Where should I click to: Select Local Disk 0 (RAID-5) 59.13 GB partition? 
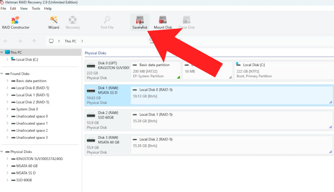pyautogui.click(x=232, y=95)
